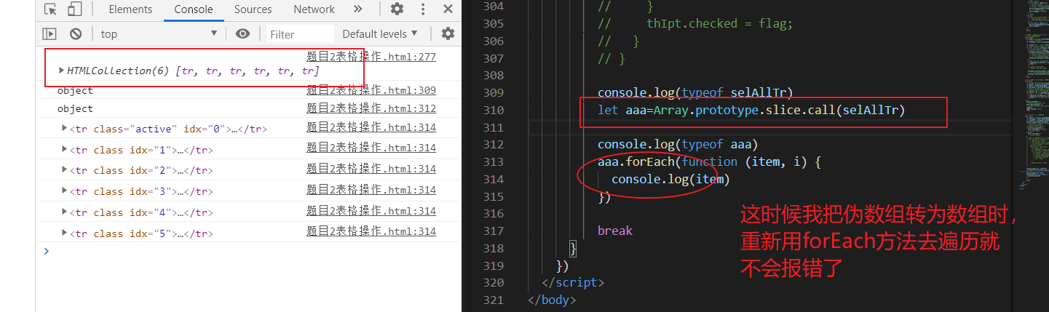This screenshot has height=312, width=1049.
Task: Expand the tr idx="1" element
Action: point(65,149)
